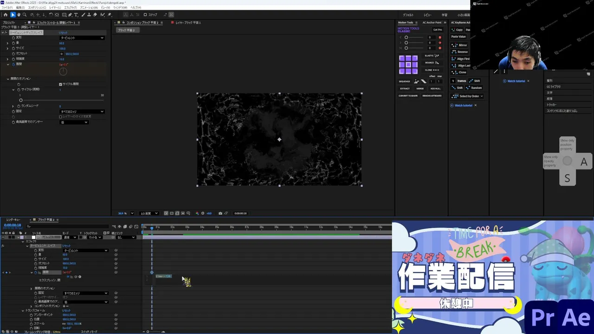
Task: Take a snapshot with the camera icon
Action: tap(220, 213)
